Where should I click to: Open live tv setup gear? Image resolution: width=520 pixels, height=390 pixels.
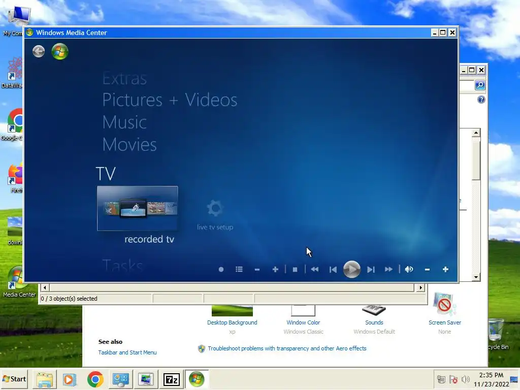[215, 215]
